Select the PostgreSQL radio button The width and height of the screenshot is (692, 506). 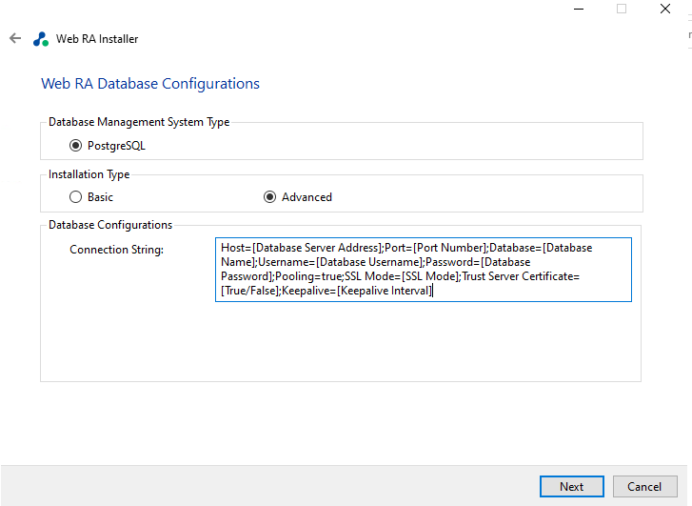point(76,146)
